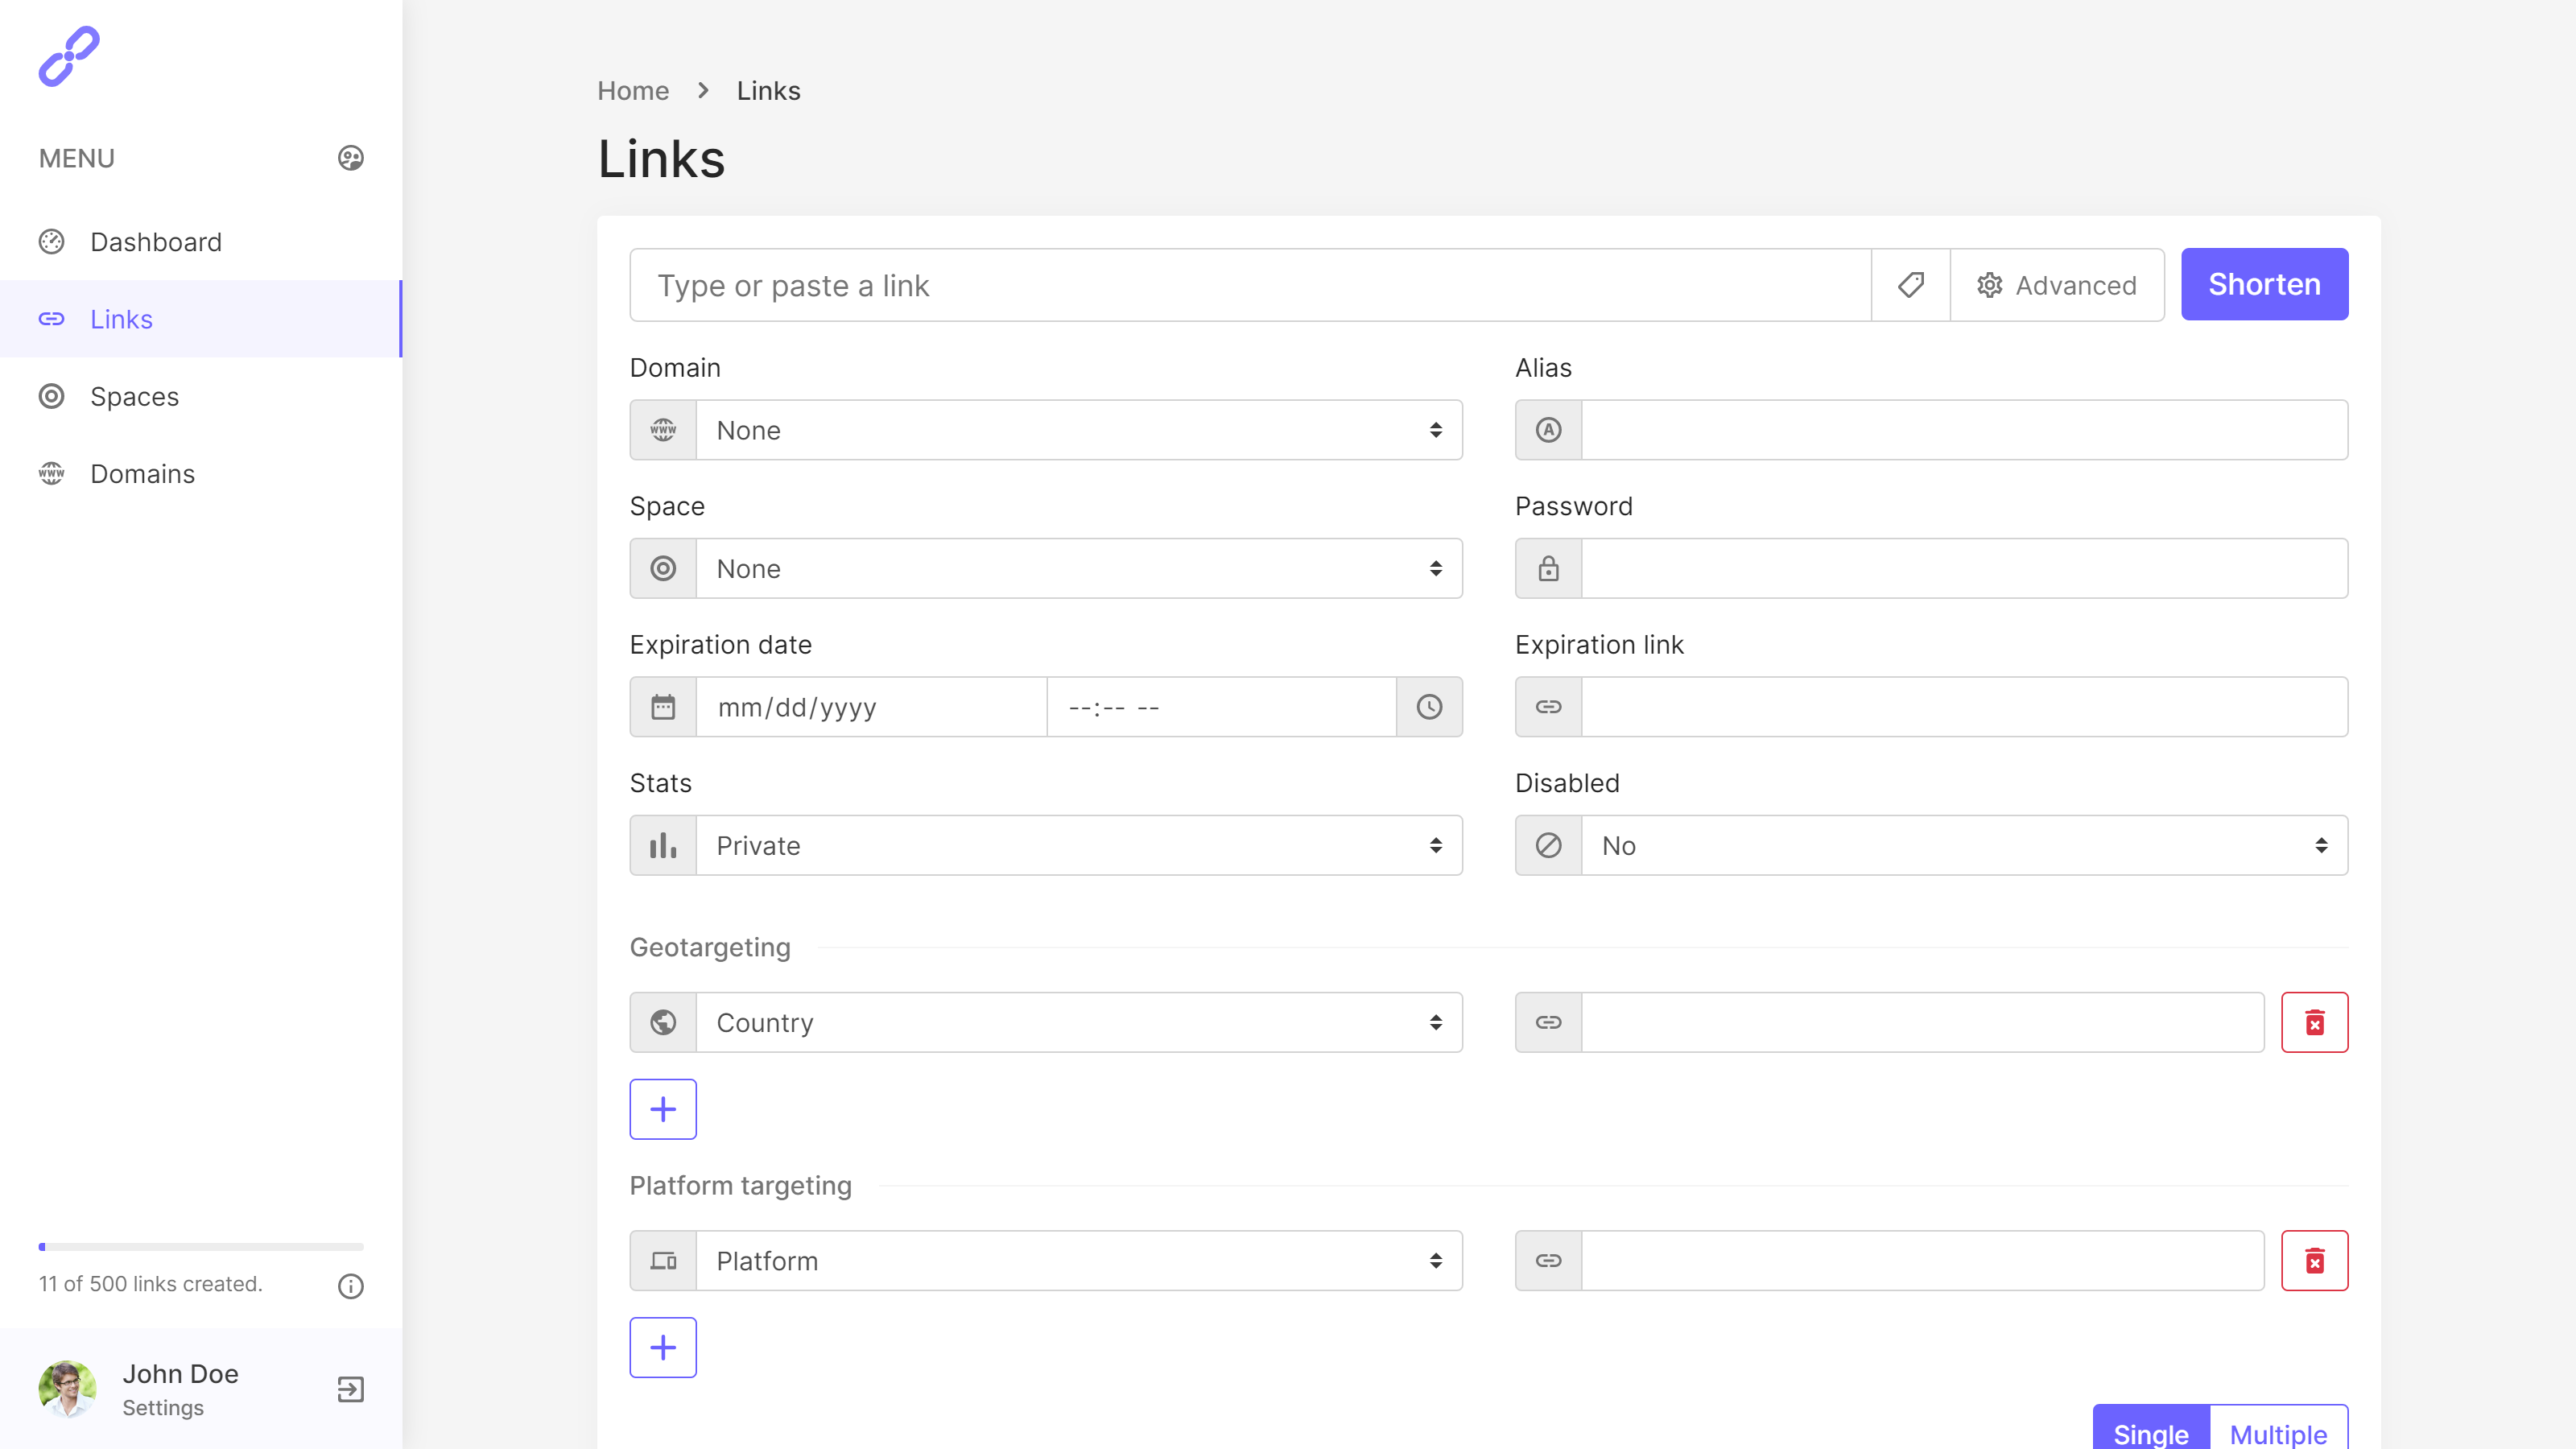Click the links usage progress bar
2576x1449 pixels.
[201, 1247]
